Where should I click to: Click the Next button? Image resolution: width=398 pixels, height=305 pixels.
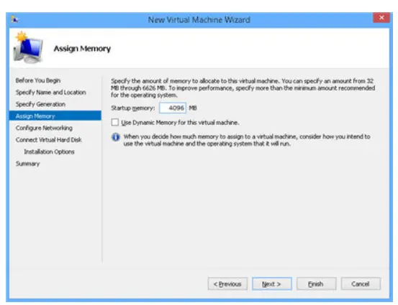click(272, 284)
